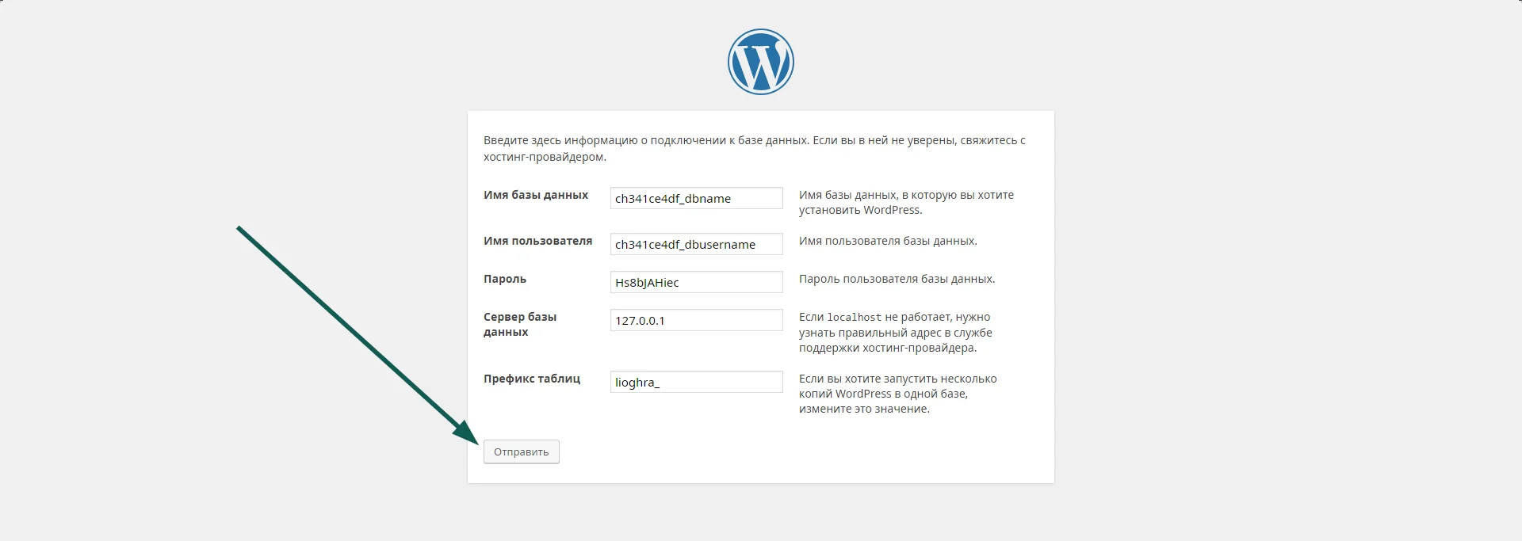
Task: Focus the Пароль input field
Action: click(697, 282)
